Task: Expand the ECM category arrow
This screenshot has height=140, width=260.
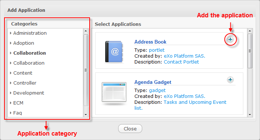Action: [11, 103]
